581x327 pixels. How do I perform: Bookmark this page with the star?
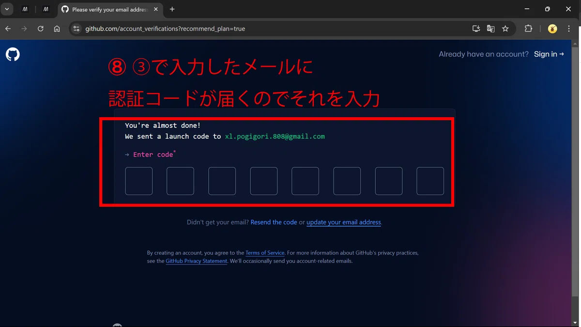pos(505,29)
